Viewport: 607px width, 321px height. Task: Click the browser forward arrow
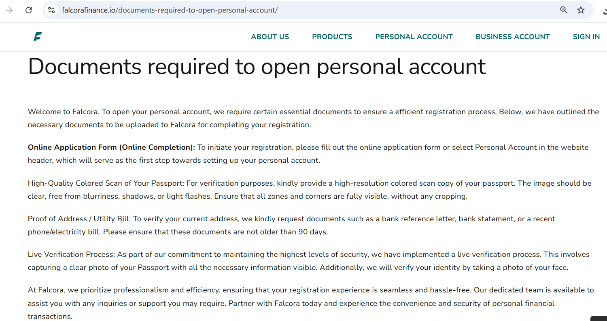pos(9,10)
